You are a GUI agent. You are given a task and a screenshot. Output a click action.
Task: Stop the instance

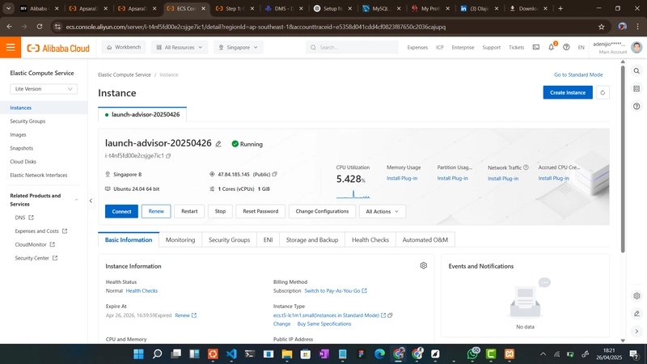220,211
